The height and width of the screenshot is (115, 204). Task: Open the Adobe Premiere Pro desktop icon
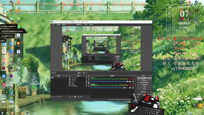(11, 77)
